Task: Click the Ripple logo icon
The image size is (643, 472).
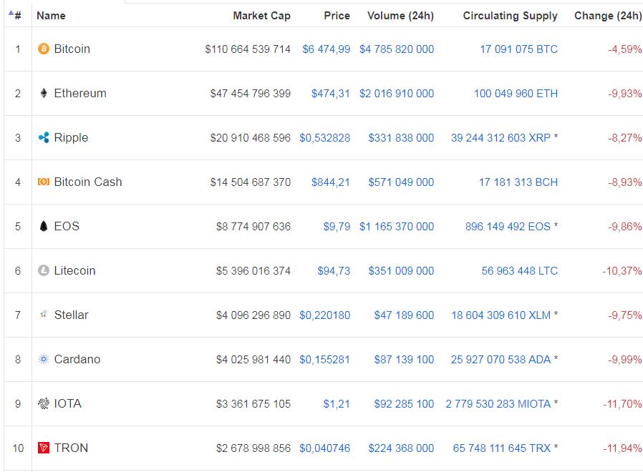Action: [x=44, y=137]
